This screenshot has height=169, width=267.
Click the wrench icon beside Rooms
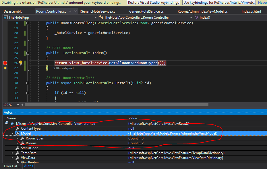coord(22,143)
